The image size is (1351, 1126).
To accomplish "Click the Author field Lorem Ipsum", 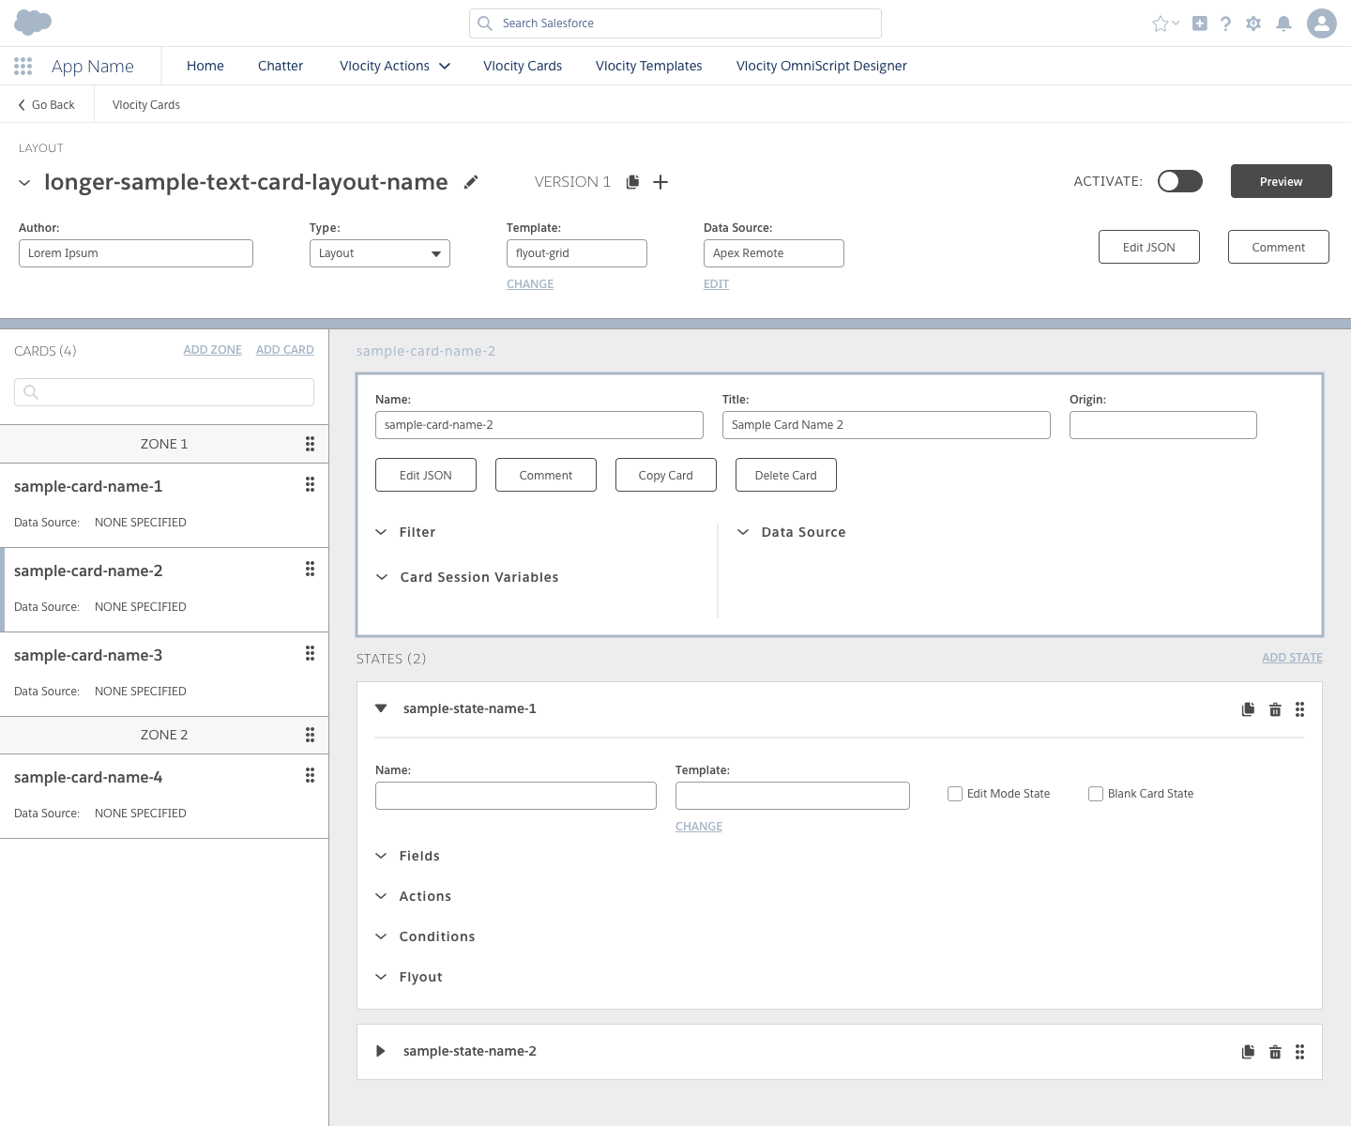I will [x=136, y=253].
